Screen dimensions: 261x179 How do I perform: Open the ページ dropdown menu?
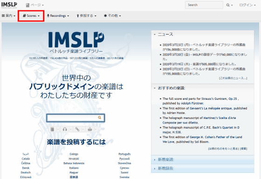pyautogui.click(x=35, y=5)
